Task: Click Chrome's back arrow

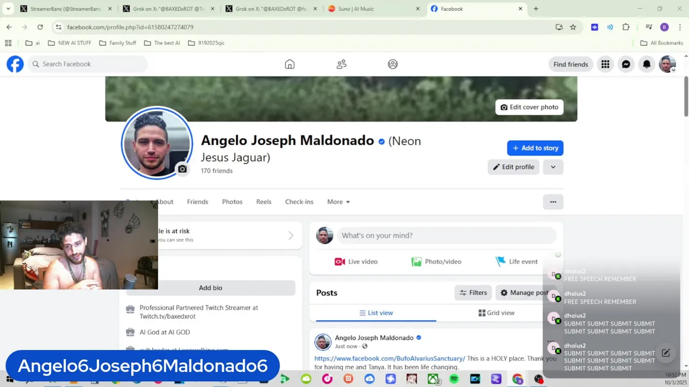Action: tap(9, 27)
